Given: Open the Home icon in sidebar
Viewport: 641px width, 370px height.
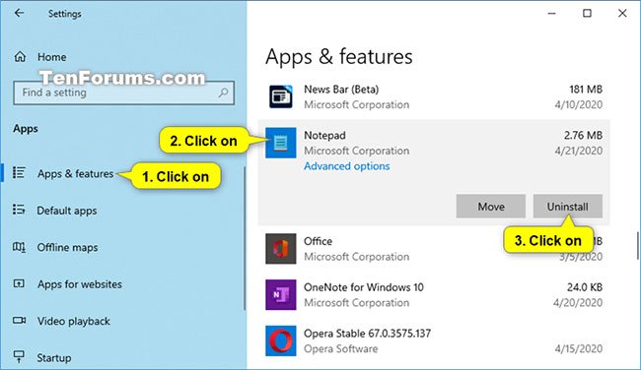Looking at the screenshot, I should point(20,57).
